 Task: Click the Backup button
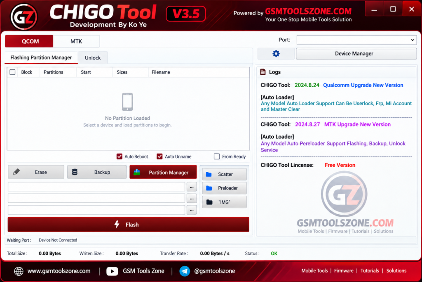pyautogui.click(x=97, y=172)
